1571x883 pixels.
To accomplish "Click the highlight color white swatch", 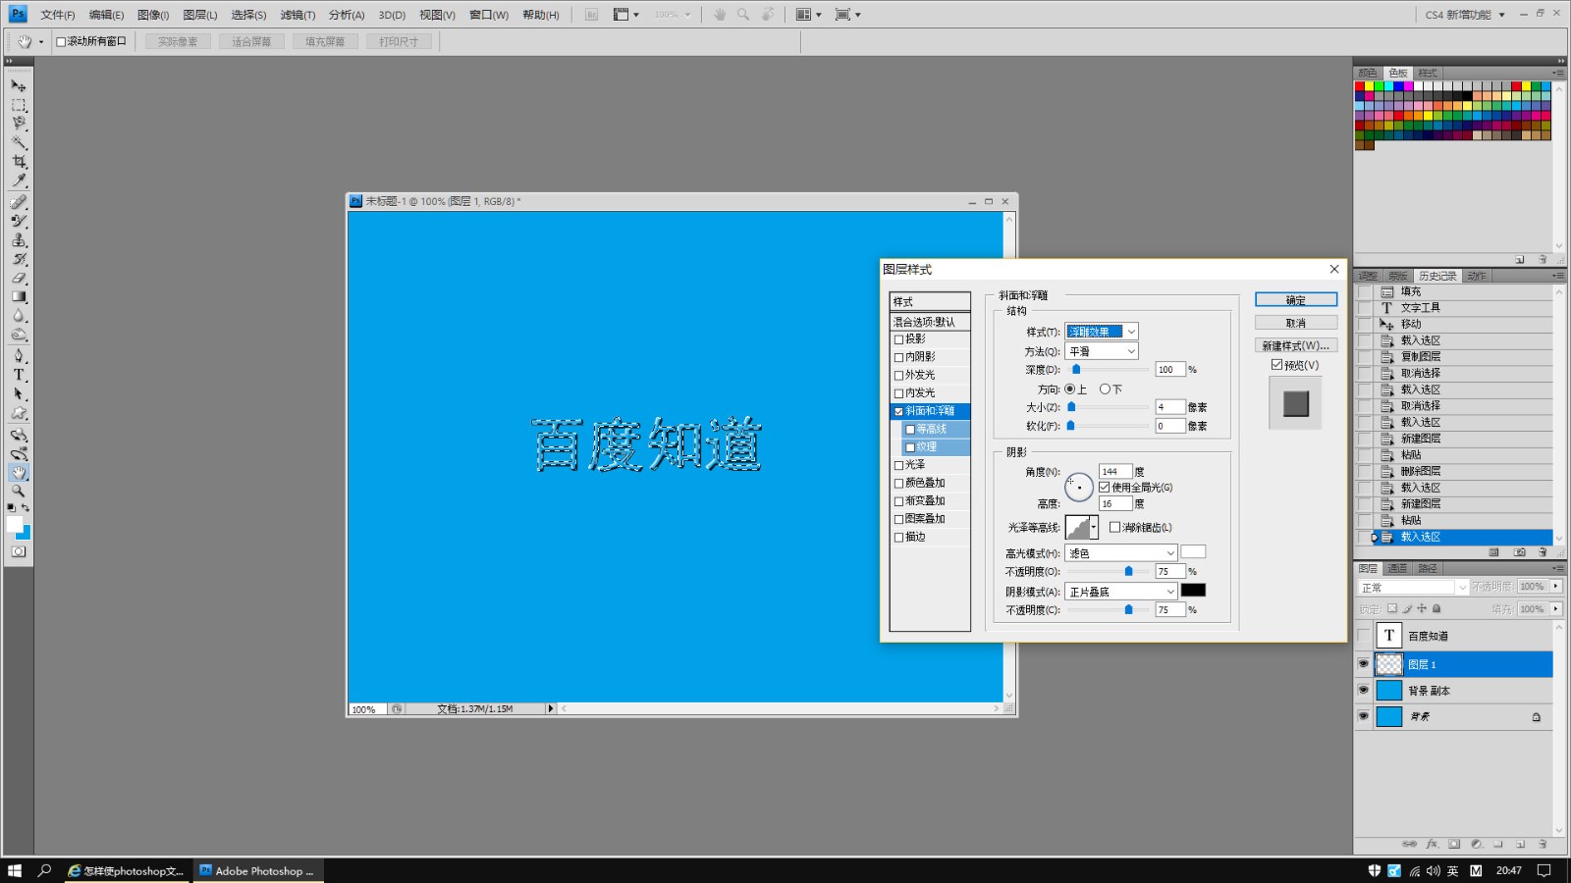I will (1193, 552).
